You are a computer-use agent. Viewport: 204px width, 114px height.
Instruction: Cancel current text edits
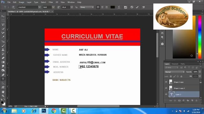pyautogui.click(x=132, y=7)
